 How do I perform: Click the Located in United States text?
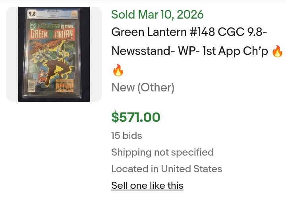[x=167, y=169]
